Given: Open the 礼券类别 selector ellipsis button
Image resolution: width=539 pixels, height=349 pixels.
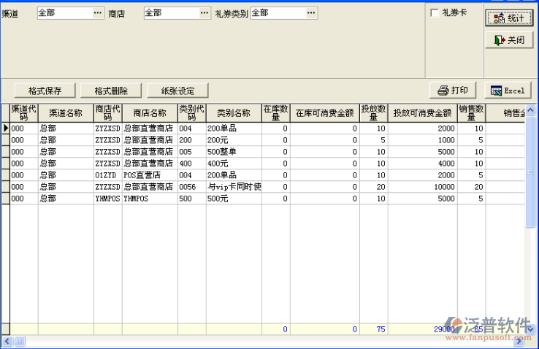Looking at the screenshot, I should pos(312,13).
